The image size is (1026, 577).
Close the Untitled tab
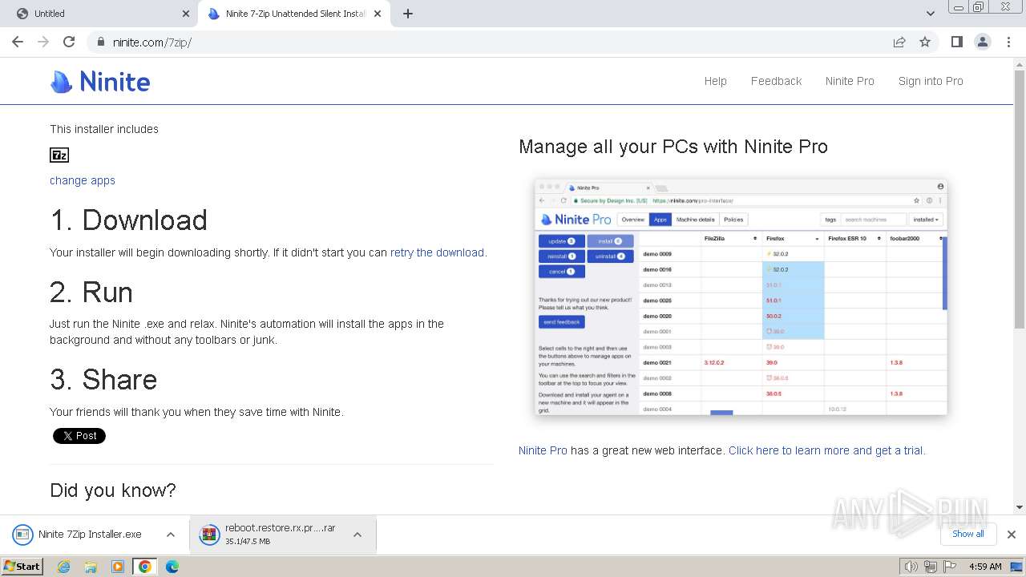pos(186,14)
